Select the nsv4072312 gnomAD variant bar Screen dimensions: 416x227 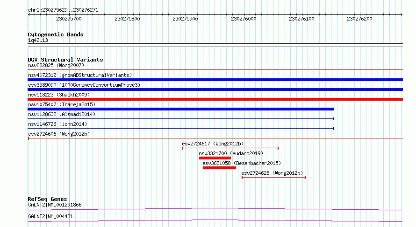pyautogui.click(x=215, y=80)
